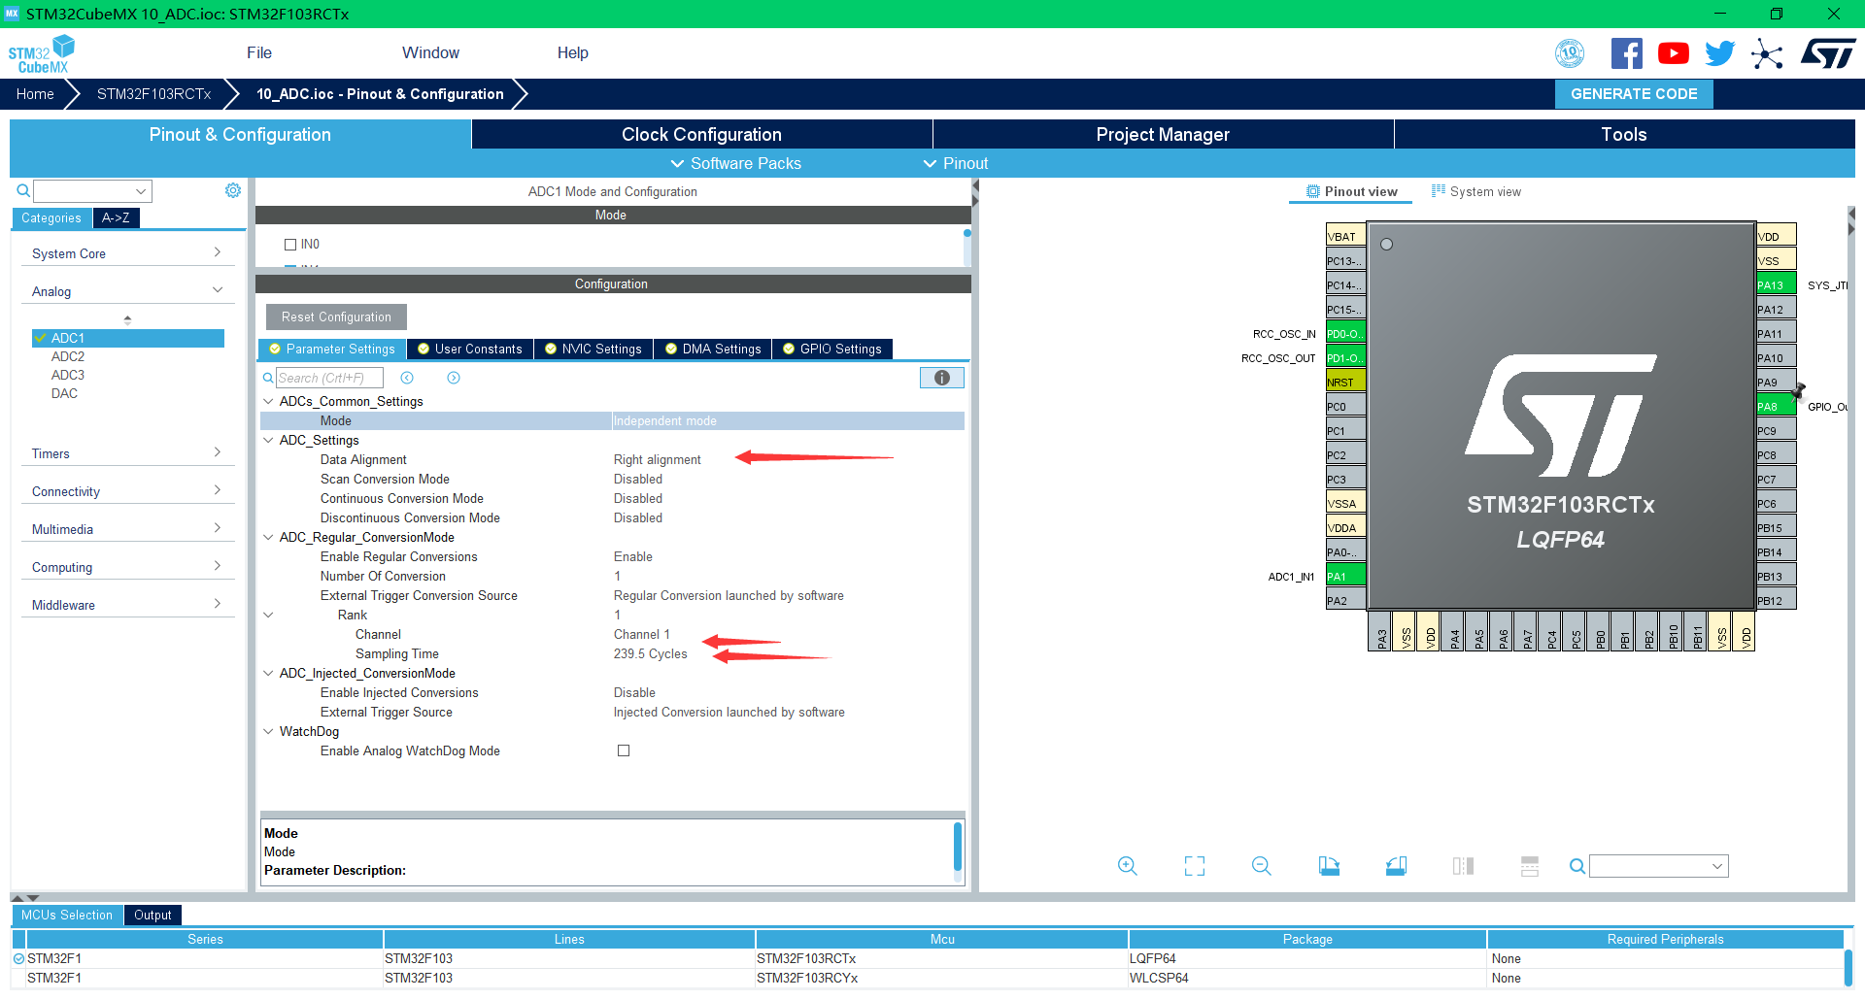This screenshot has width=1865, height=1000.
Task: Click the Twitter bird icon
Action: 1719,53
